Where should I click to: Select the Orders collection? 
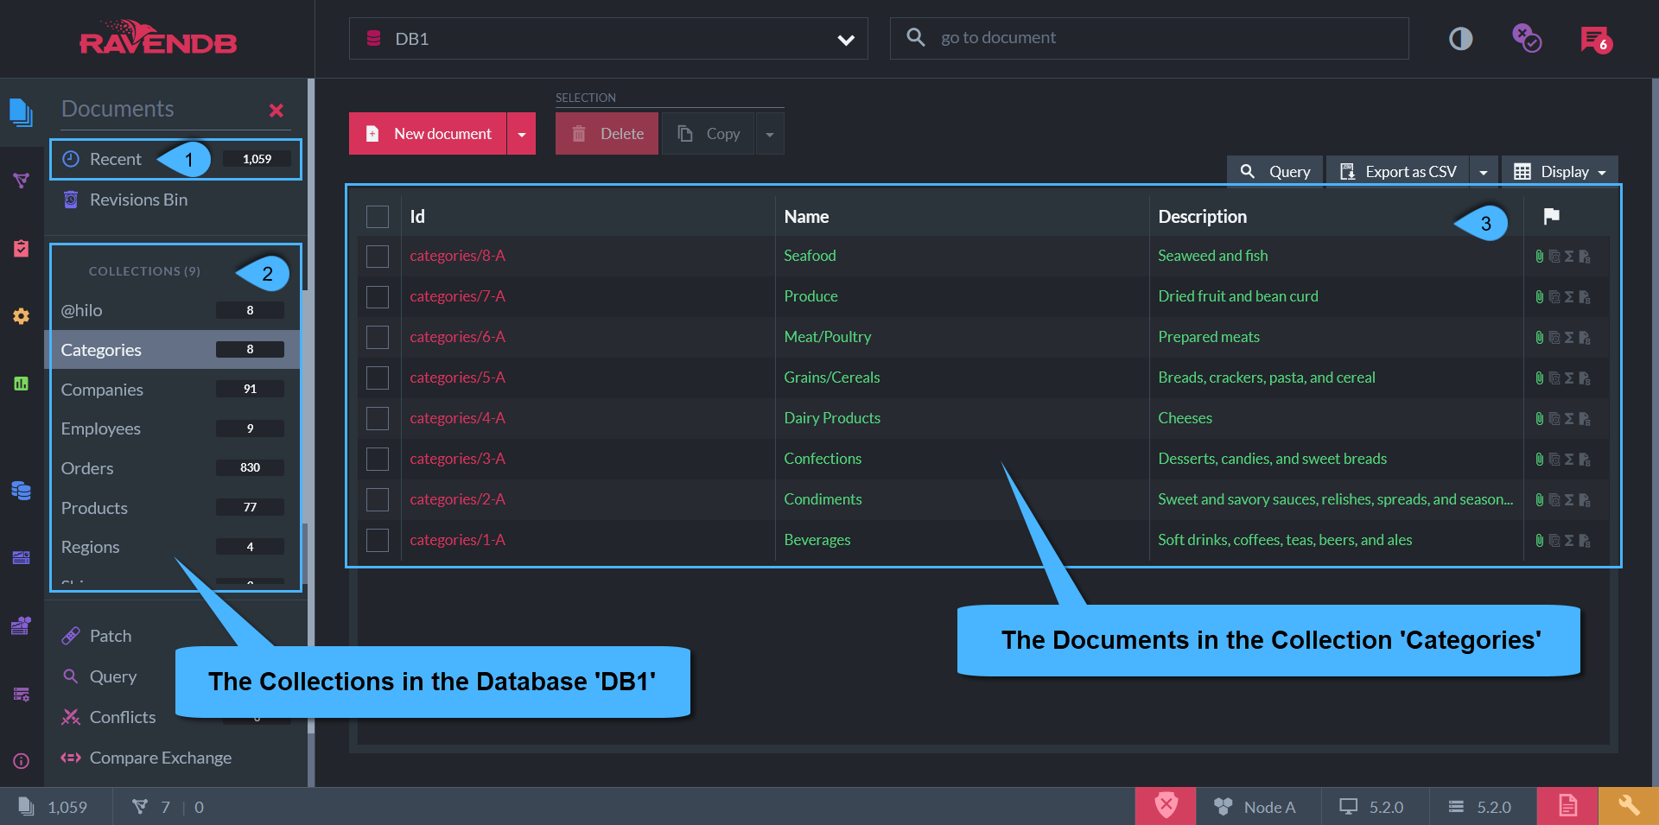[173, 468]
